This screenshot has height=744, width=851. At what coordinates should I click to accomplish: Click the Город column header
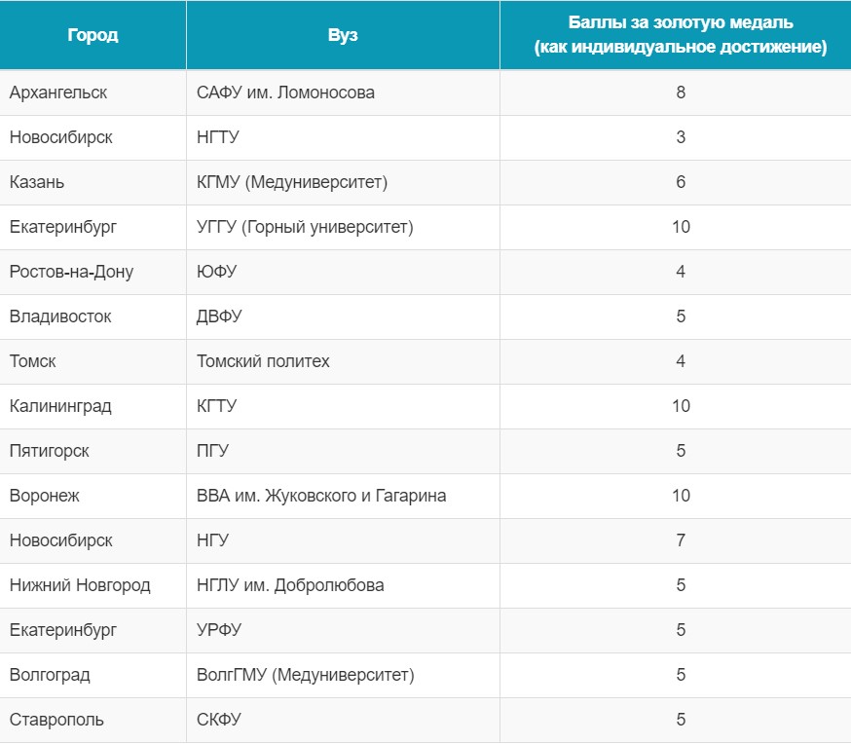(92, 35)
